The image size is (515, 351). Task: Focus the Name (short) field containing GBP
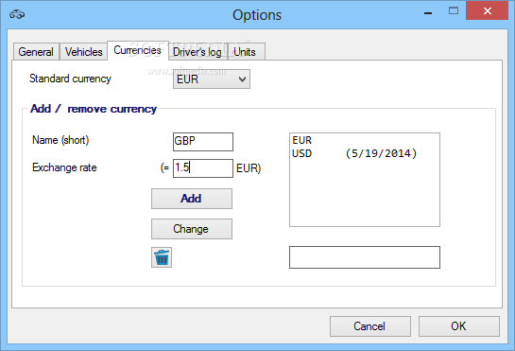(x=203, y=142)
